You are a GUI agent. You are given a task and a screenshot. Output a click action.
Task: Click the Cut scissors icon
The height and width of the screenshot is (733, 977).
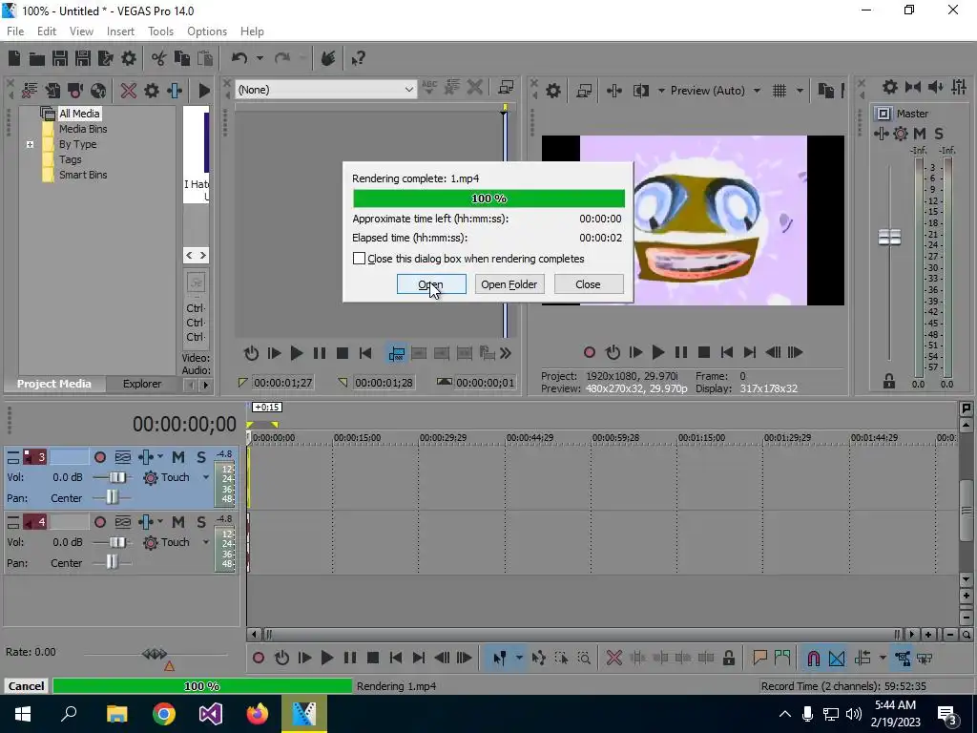[x=159, y=58]
